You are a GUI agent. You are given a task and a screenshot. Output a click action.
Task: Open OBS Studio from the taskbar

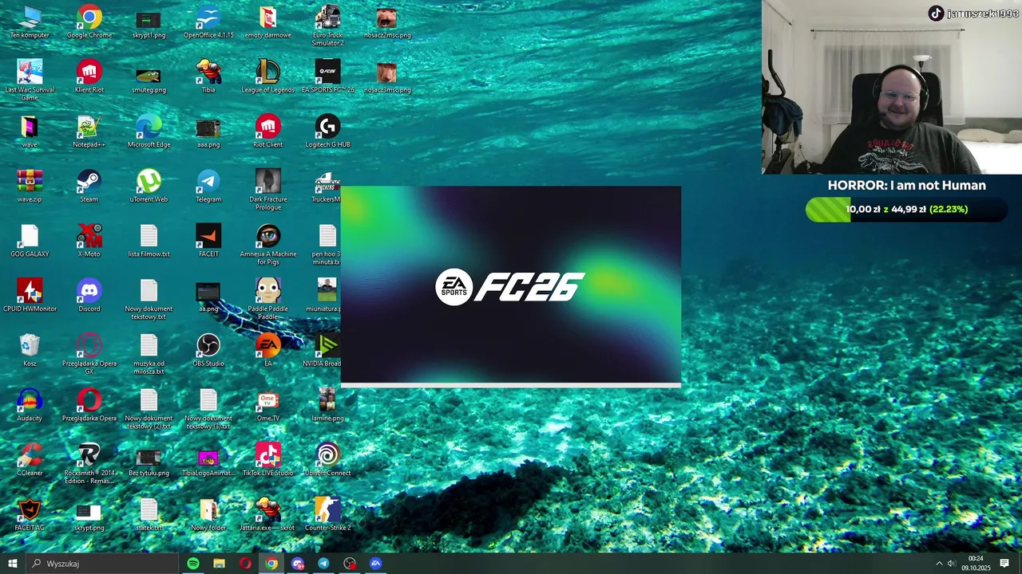pyautogui.click(x=350, y=564)
